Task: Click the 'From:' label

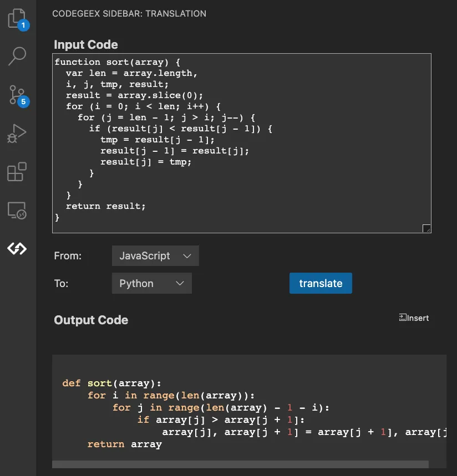Action: (x=68, y=256)
